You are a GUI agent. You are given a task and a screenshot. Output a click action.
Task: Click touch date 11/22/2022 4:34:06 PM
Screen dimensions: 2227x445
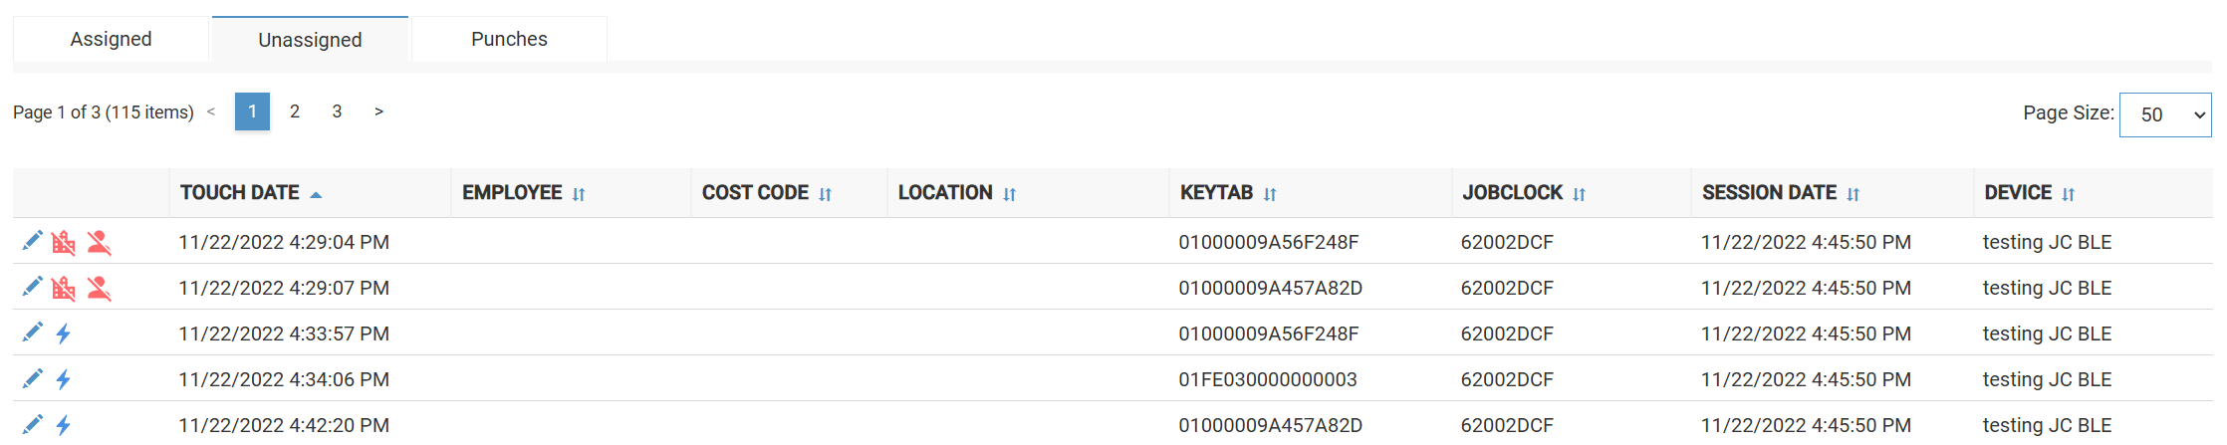pyautogui.click(x=284, y=379)
